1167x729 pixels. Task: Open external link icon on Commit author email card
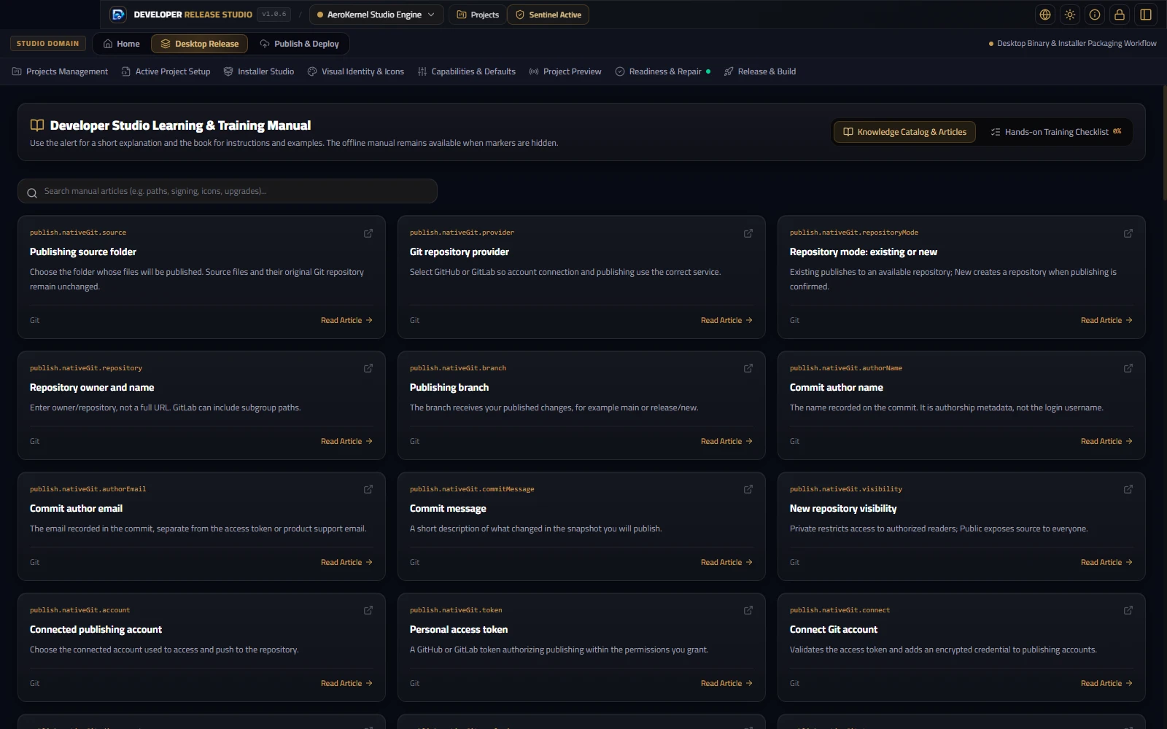click(x=368, y=490)
